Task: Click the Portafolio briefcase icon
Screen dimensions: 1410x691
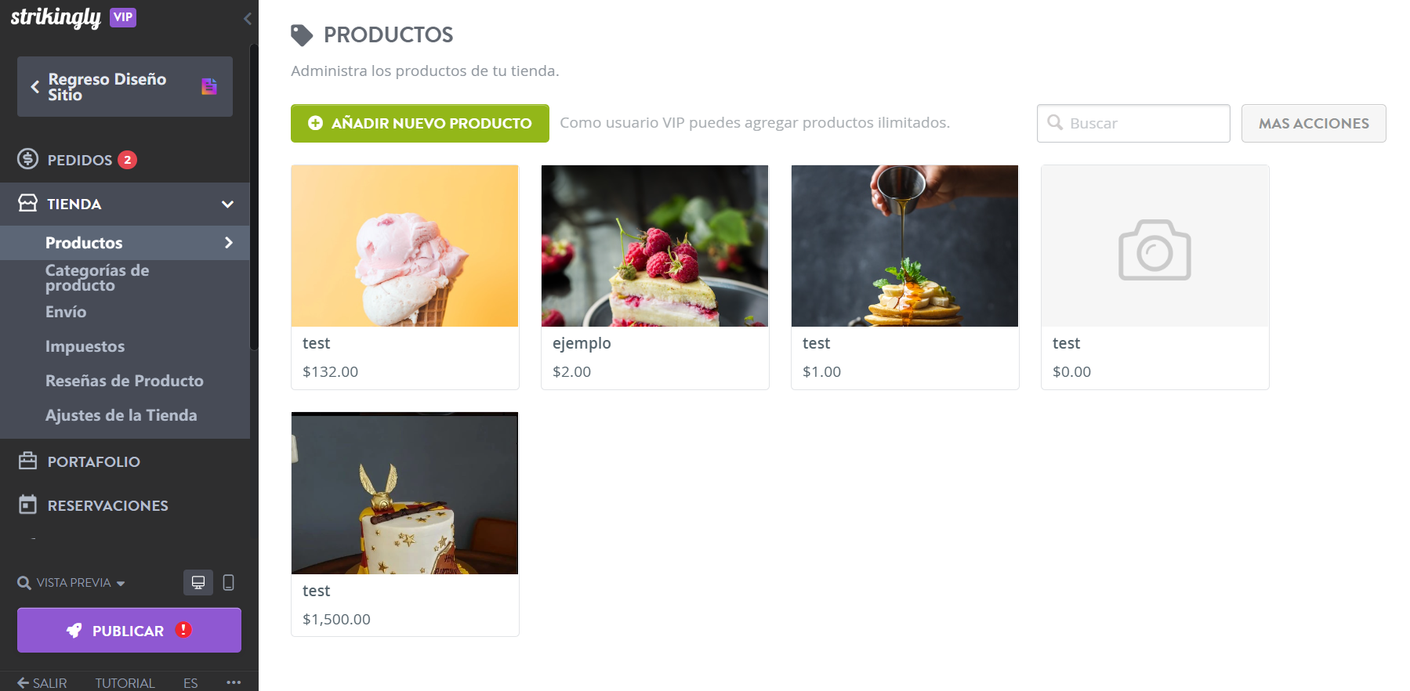Action: (28, 461)
